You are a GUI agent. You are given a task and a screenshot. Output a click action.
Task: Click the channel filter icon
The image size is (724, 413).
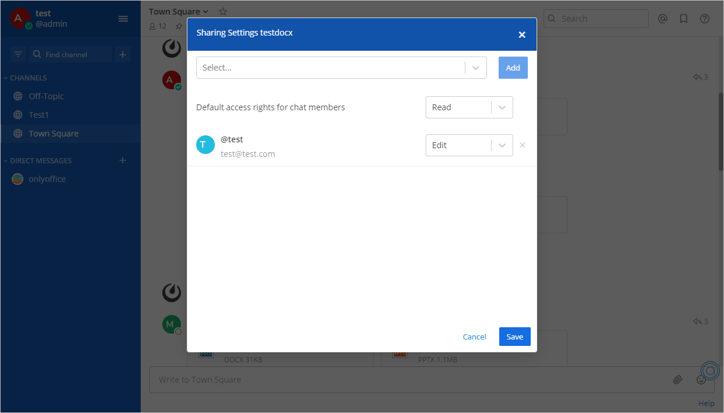[18, 54]
